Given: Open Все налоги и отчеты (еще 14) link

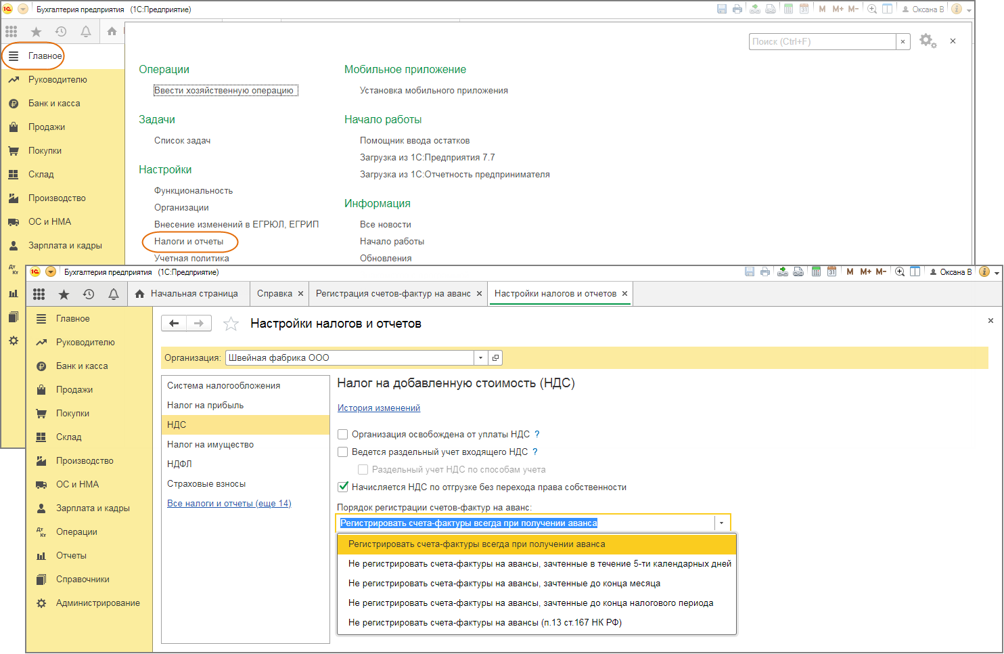Looking at the screenshot, I should click(x=229, y=504).
